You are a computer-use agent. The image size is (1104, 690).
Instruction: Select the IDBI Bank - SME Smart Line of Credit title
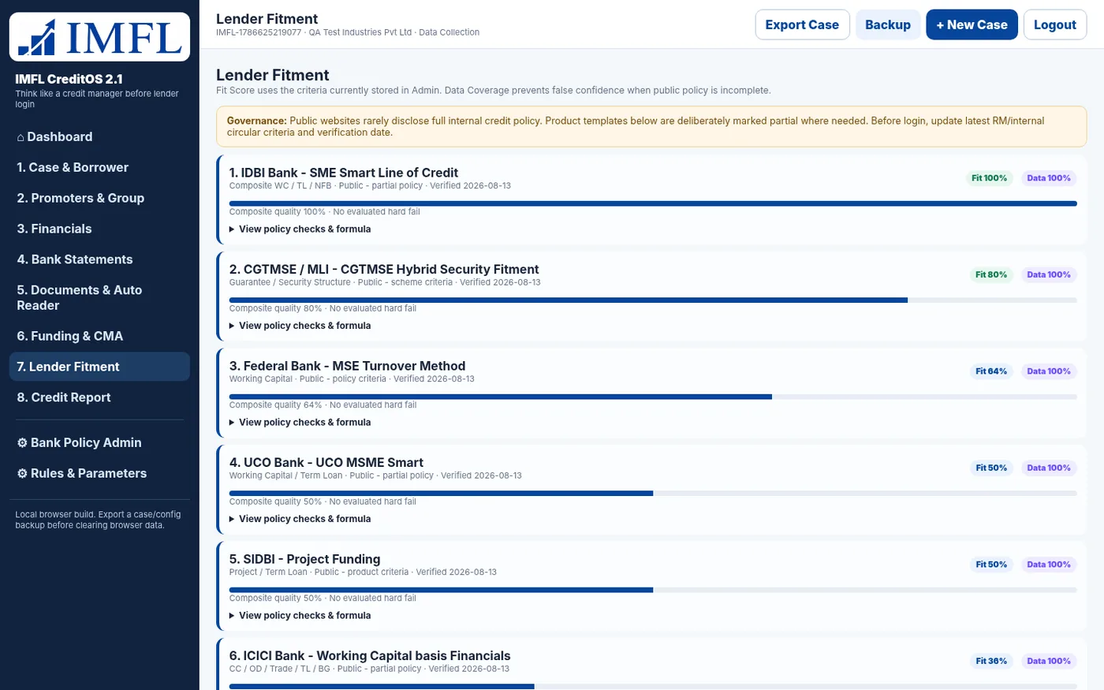[344, 173]
